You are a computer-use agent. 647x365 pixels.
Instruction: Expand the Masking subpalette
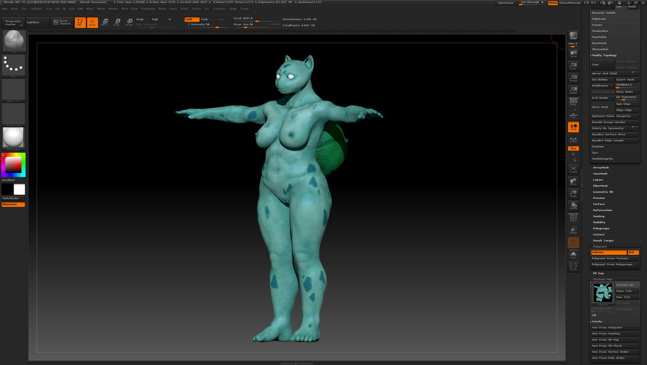(x=599, y=216)
